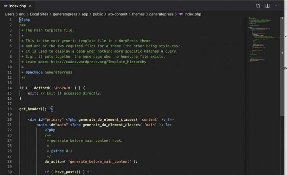287x175 pixels.
Task: Select the index.php editor tab
Action: click(18, 6)
